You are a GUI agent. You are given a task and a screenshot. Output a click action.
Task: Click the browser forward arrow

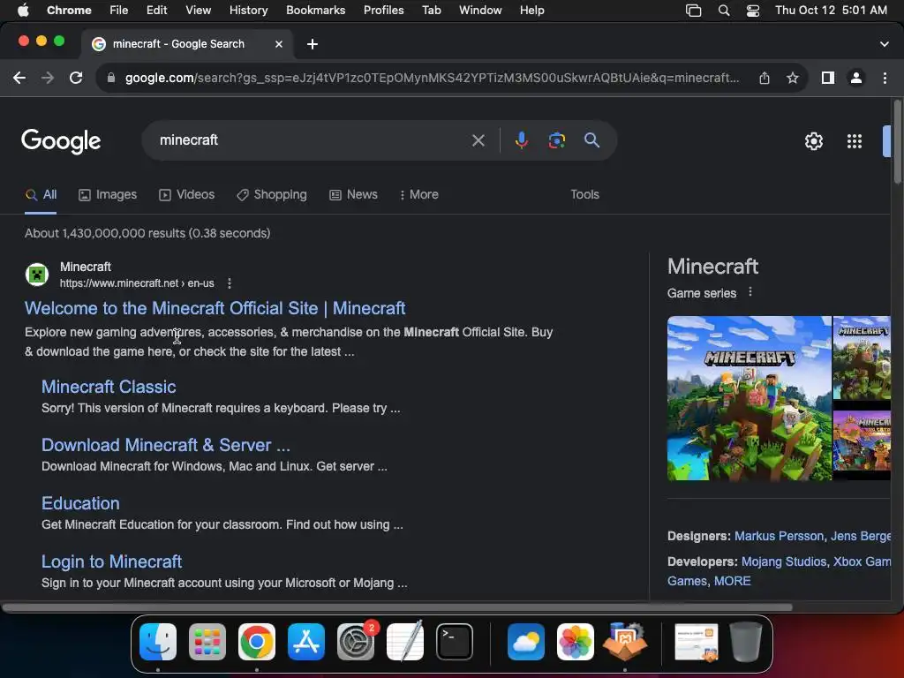click(48, 78)
